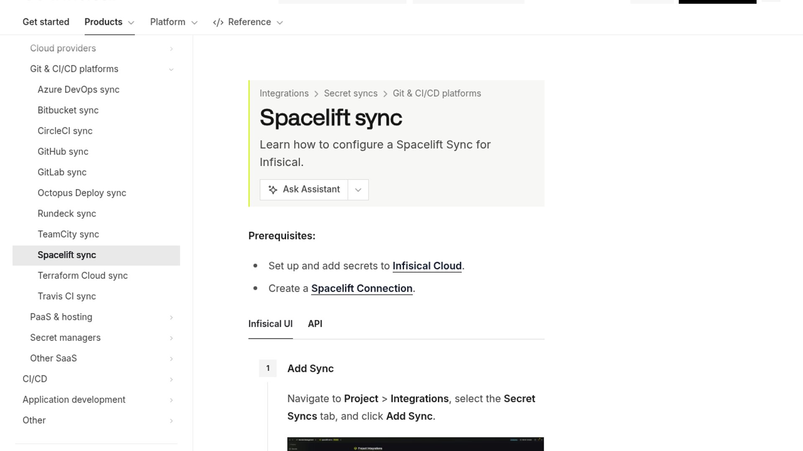Collapse the Git & CI/CD platforms chevron
The width and height of the screenshot is (803, 451).
pyautogui.click(x=171, y=69)
